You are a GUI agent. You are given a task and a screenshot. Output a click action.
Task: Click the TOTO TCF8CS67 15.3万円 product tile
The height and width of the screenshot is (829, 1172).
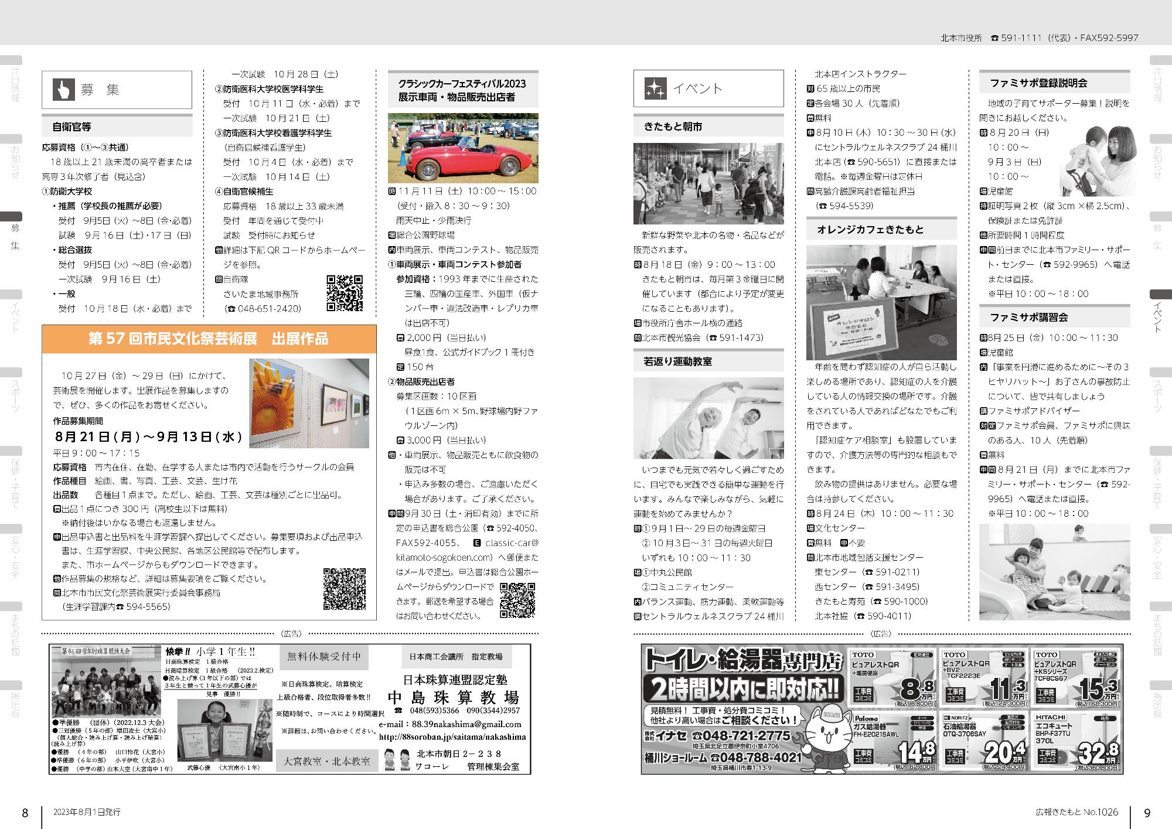[1076, 677]
